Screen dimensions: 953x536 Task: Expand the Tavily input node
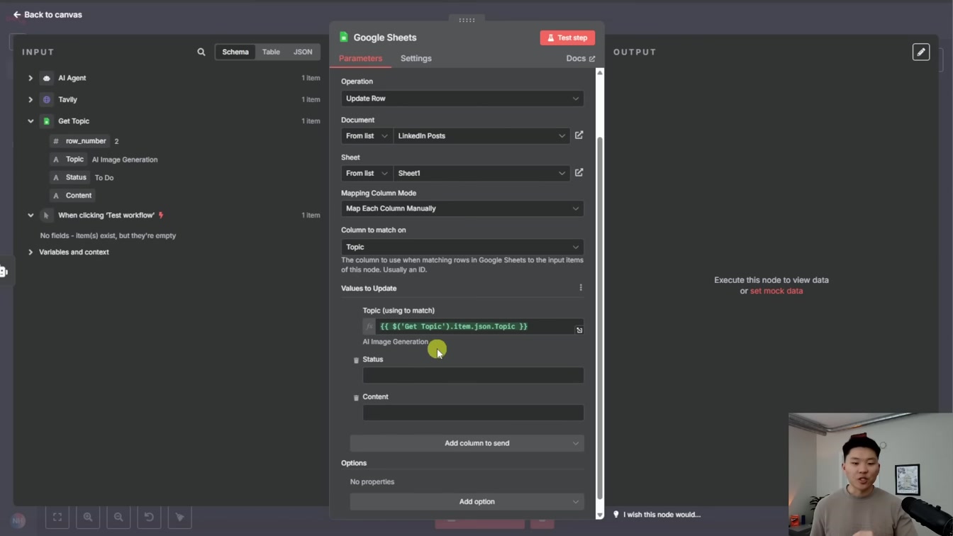tap(30, 100)
